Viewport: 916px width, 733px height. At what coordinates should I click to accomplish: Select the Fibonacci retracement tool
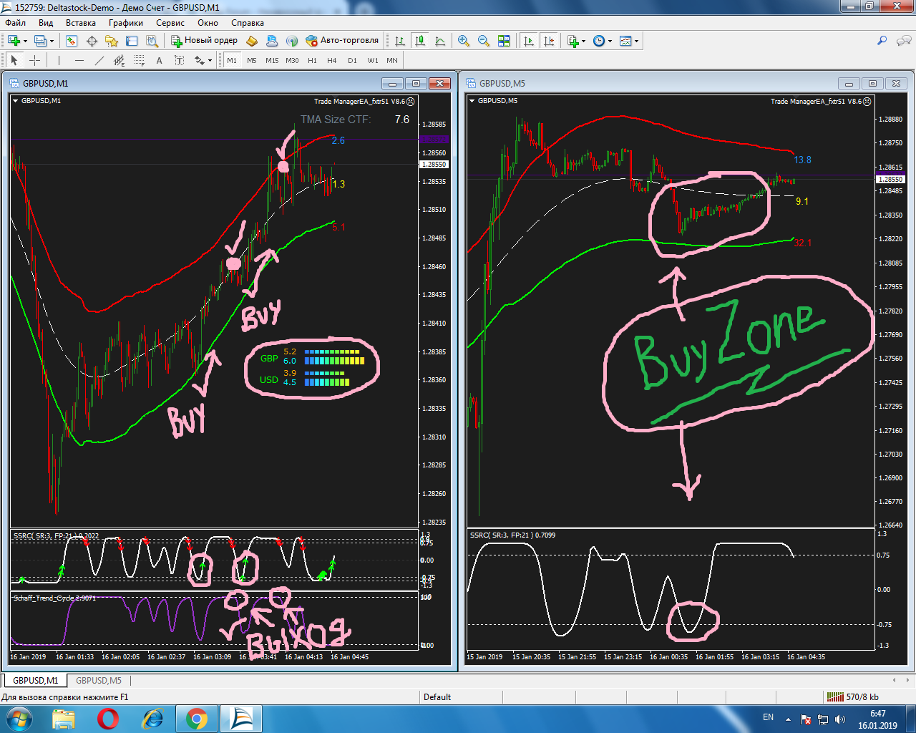coord(139,60)
